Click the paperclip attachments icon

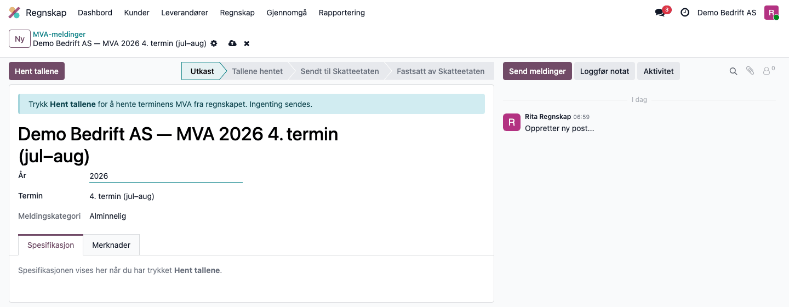coord(750,71)
